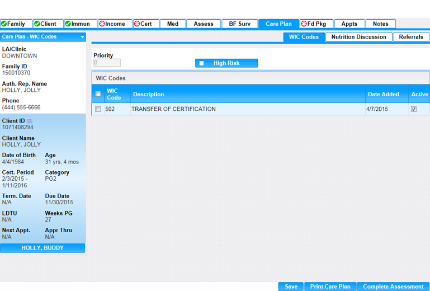Image resolution: width=430 pixels, height=291 pixels.
Task: Click the small icon beside Client ID
Action: (x=30, y=121)
